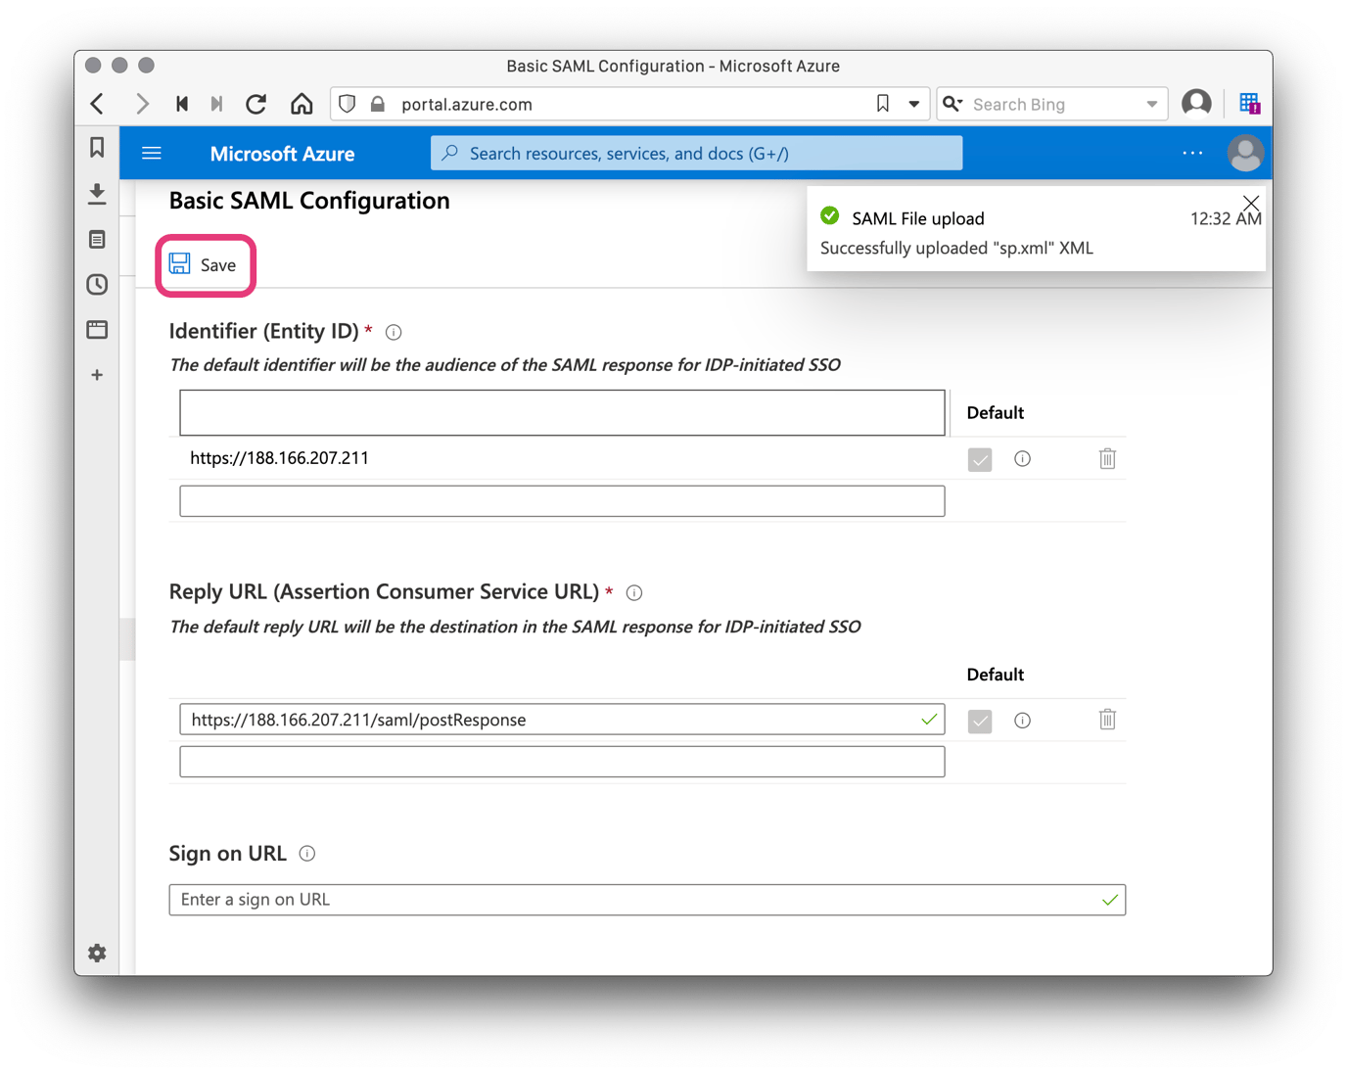Open the History sidebar icon
This screenshot has height=1074, width=1347.
coord(97,285)
